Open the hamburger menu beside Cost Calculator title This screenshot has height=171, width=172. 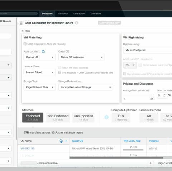(x=21, y=23)
